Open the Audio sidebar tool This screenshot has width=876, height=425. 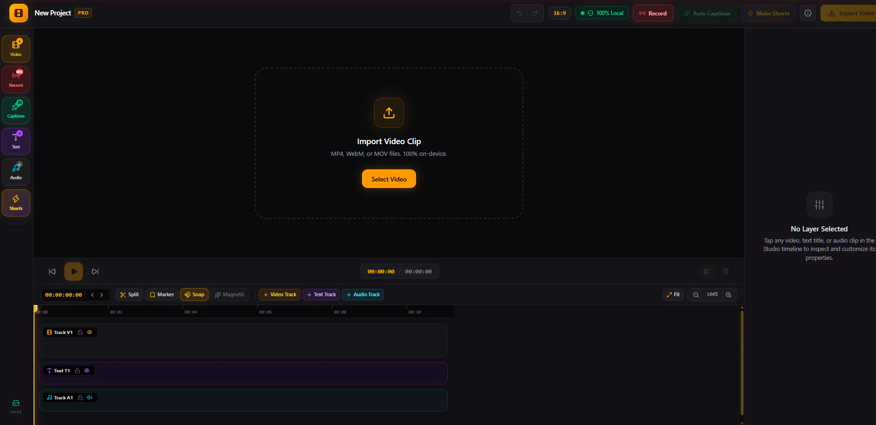pos(16,172)
